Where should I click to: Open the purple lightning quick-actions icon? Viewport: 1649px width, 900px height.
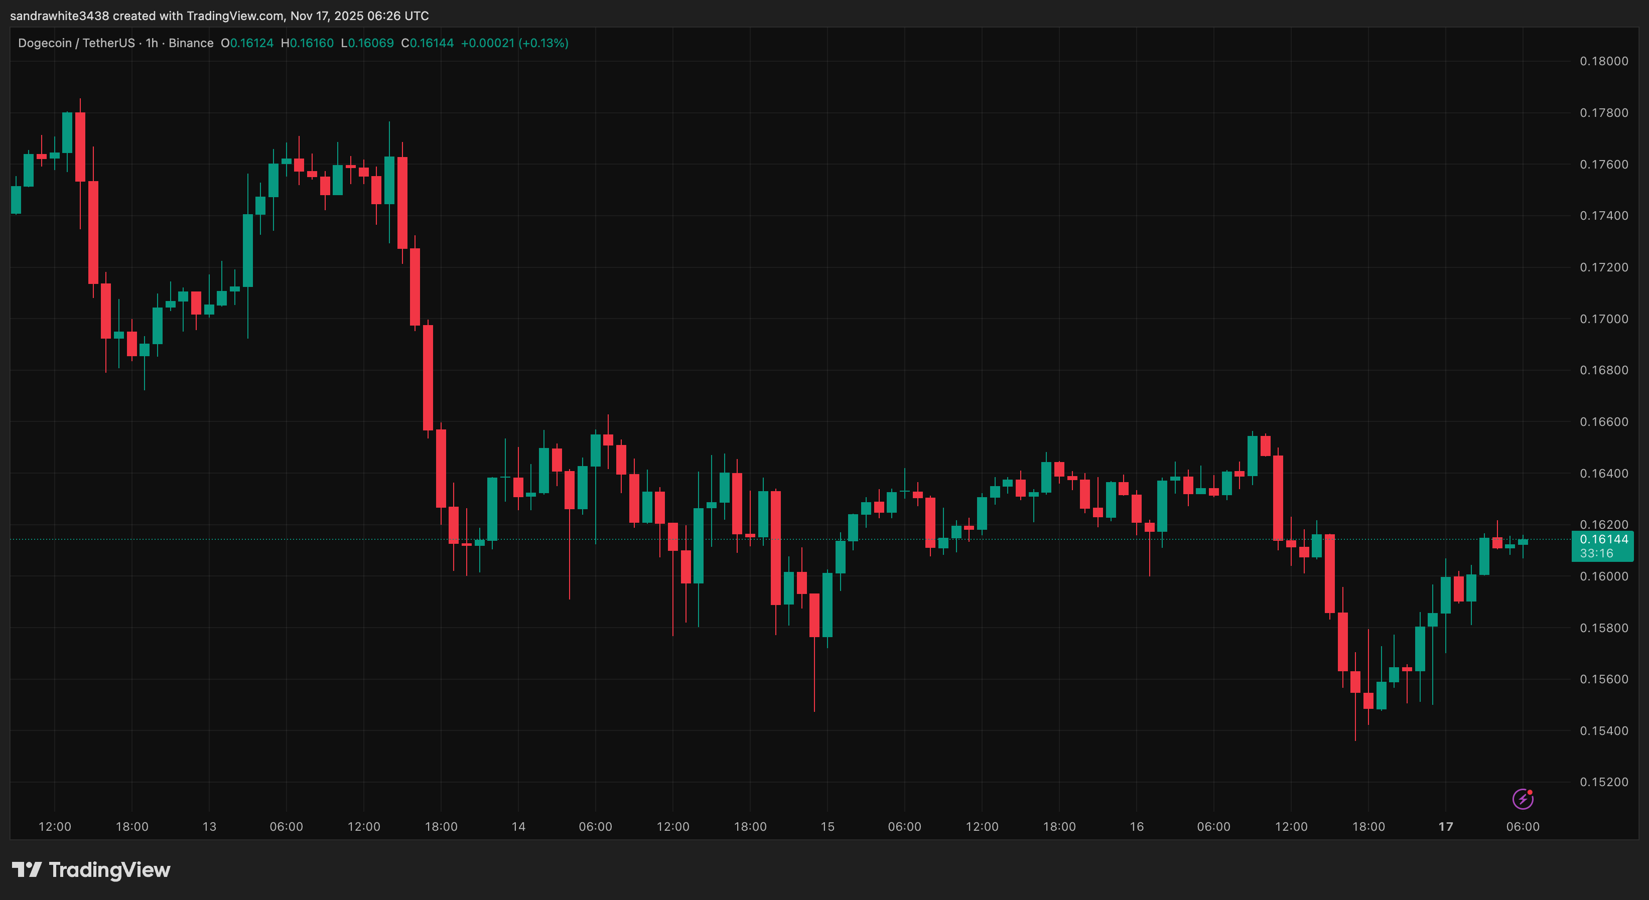point(1524,800)
